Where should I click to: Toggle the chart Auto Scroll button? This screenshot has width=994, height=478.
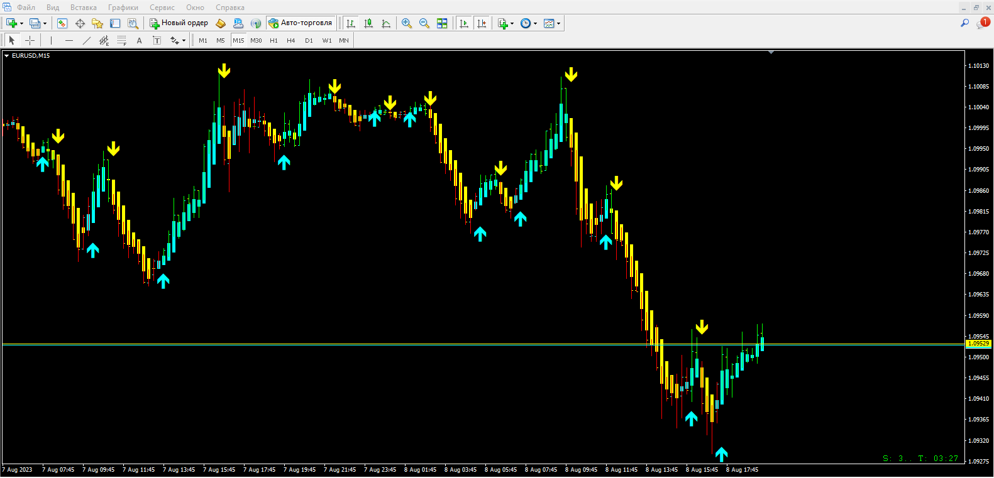tap(464, 23)
